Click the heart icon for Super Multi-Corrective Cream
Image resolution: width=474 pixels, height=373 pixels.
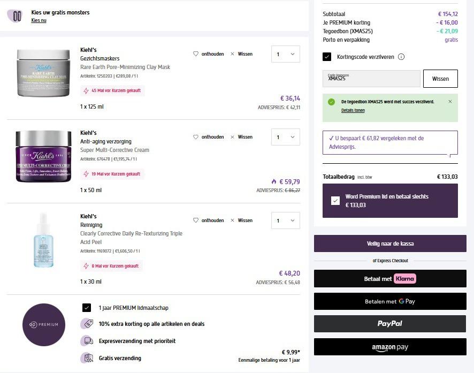pos(196,137)
